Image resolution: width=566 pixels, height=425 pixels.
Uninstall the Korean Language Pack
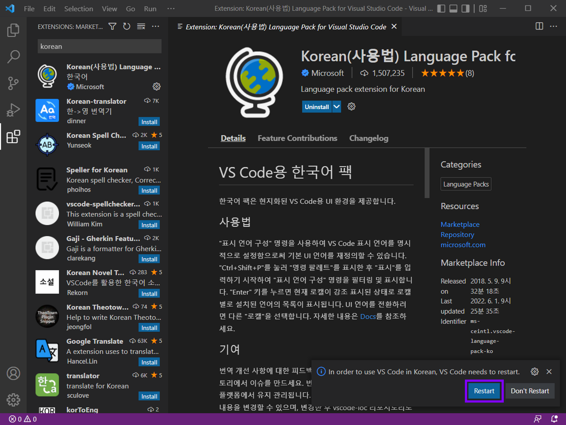tap(317, 107)
